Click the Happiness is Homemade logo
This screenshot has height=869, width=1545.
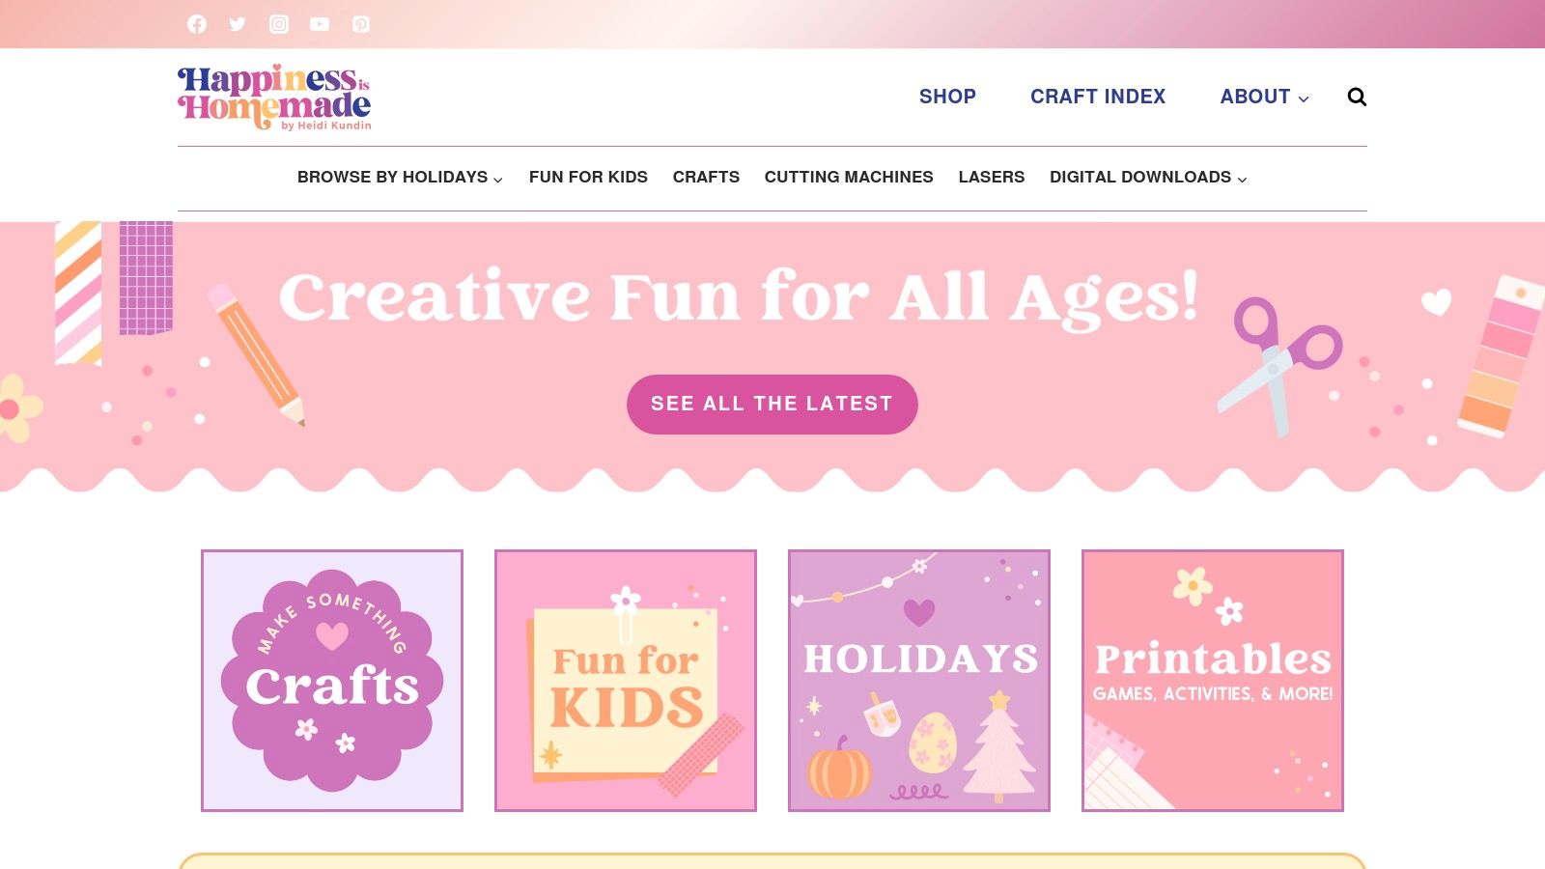click(x=274, y=98)
